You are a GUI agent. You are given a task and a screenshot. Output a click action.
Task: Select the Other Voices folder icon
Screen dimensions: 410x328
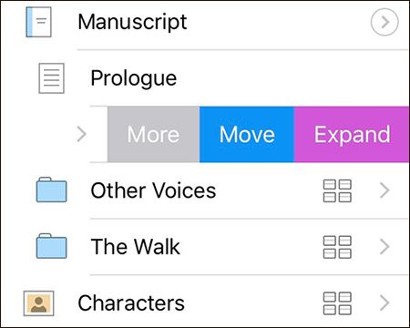[52, 190]
